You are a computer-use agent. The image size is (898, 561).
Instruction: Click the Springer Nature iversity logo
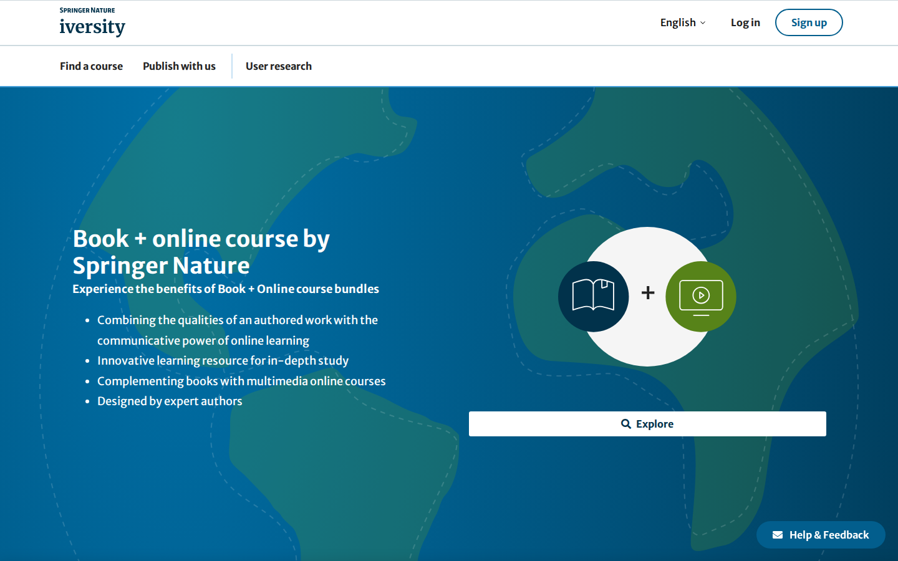click(x=92, y=22)
